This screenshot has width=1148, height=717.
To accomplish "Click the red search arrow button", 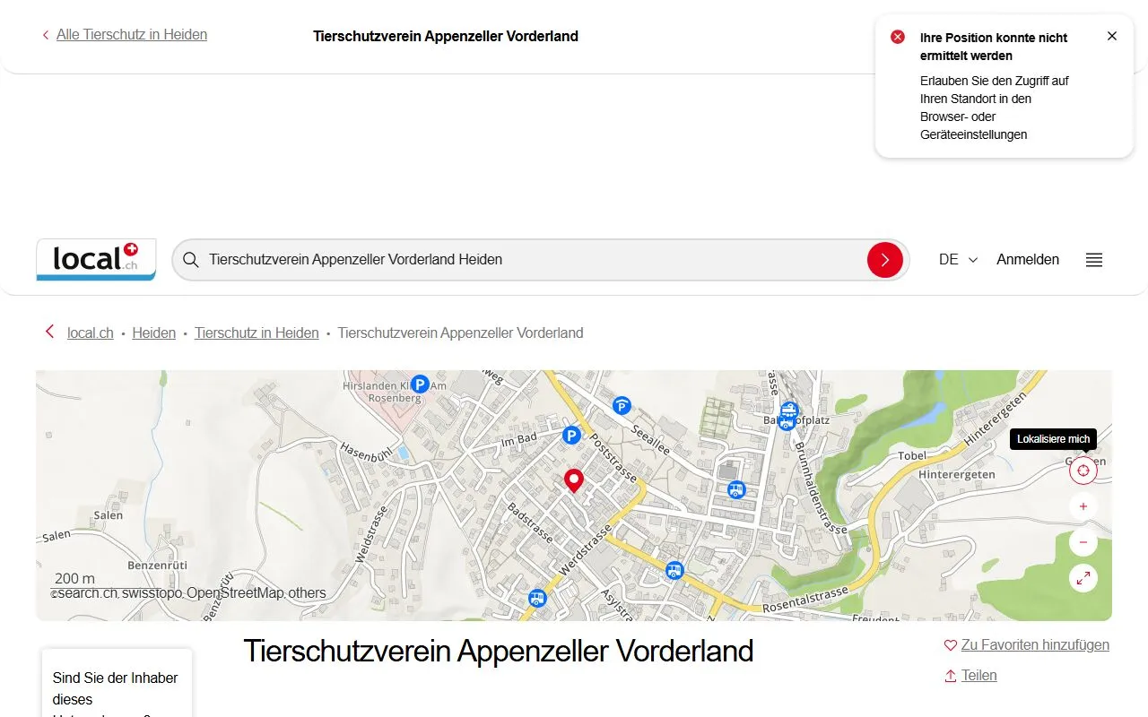I will pyautogui.click(x=885, y=259).
